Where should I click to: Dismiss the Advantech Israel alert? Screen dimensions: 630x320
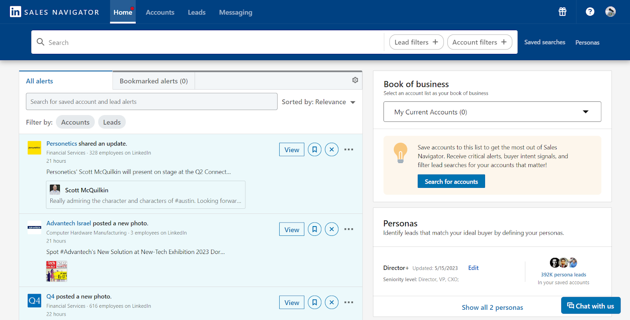point(332,229)
